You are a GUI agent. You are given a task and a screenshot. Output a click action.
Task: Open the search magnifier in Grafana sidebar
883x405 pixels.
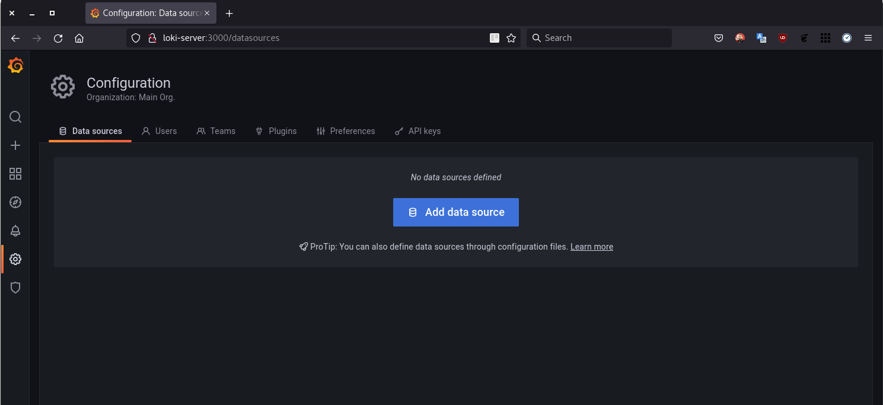(x=15, y=117)
